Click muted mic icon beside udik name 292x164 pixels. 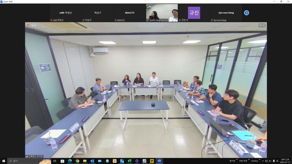point(51,20)
